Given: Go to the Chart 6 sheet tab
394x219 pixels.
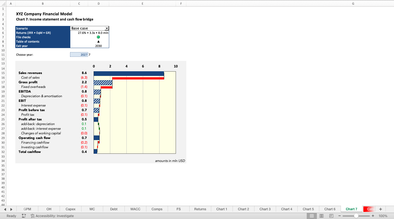Looking at the screenshot, I should click(x=330, y=209).
